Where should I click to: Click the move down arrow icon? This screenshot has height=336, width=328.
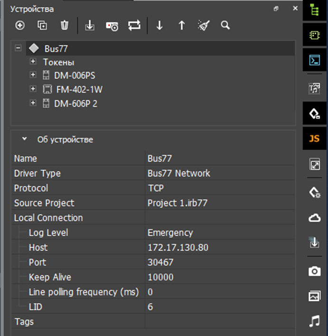click(159, 26)
